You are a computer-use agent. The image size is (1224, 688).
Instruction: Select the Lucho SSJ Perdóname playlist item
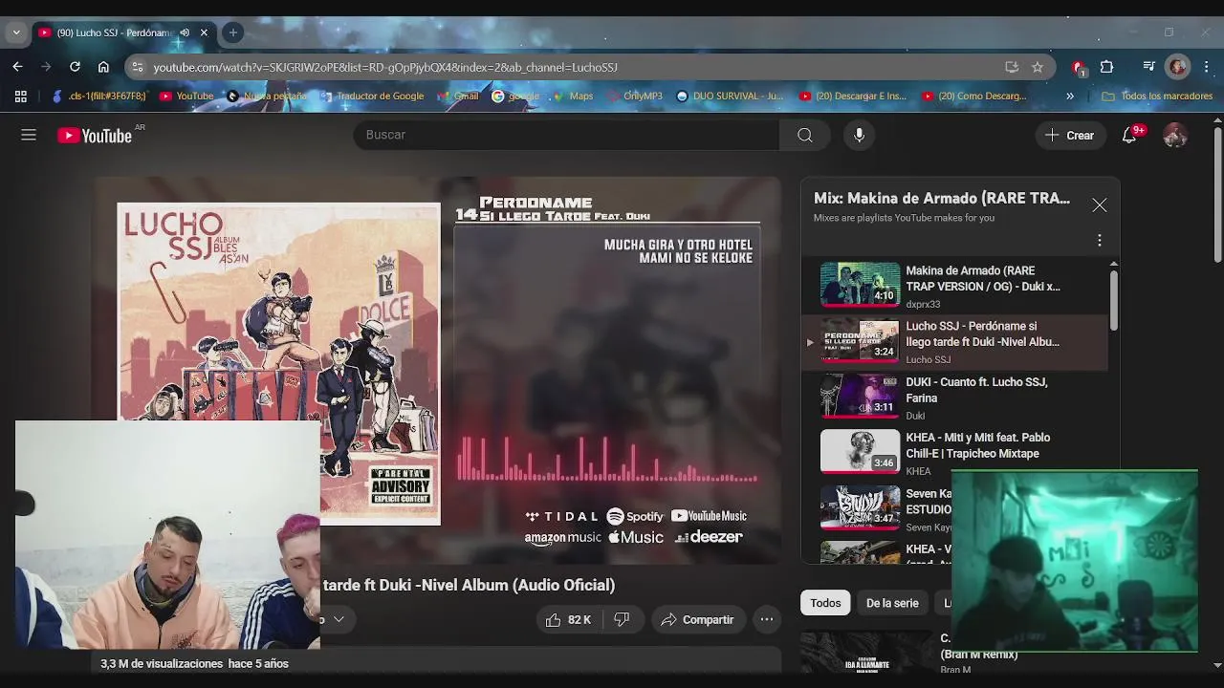point(956,341)
